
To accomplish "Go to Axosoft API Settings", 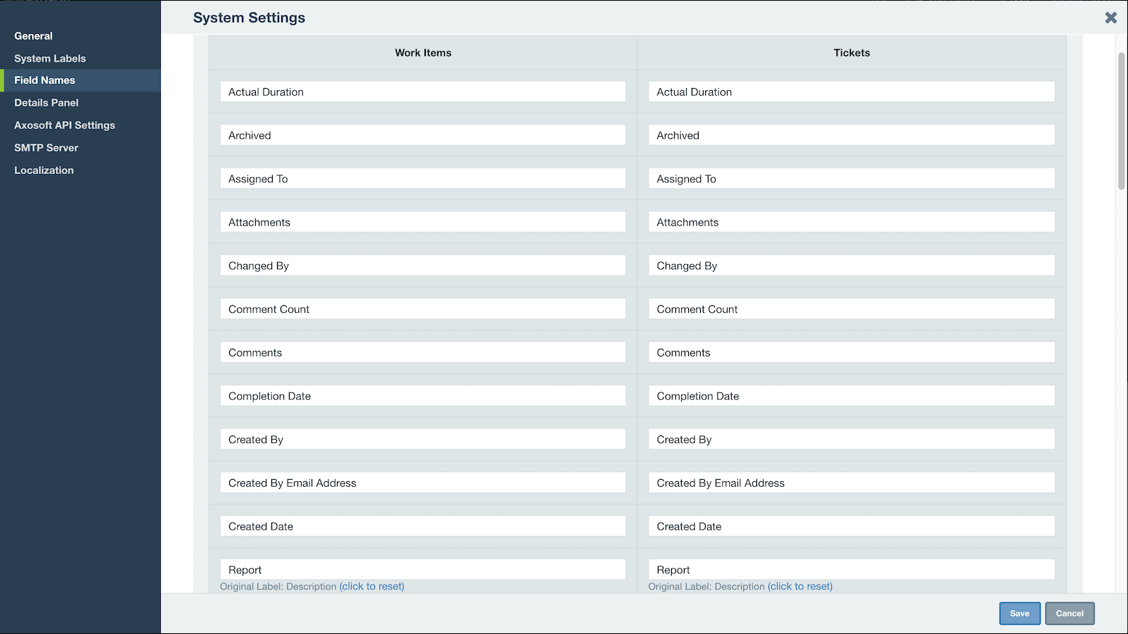I will [x=64, y=125].
